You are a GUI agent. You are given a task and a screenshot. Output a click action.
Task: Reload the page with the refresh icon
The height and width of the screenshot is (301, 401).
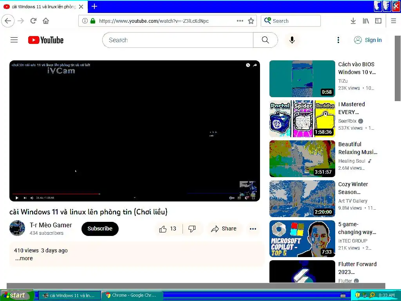point(33,21)
